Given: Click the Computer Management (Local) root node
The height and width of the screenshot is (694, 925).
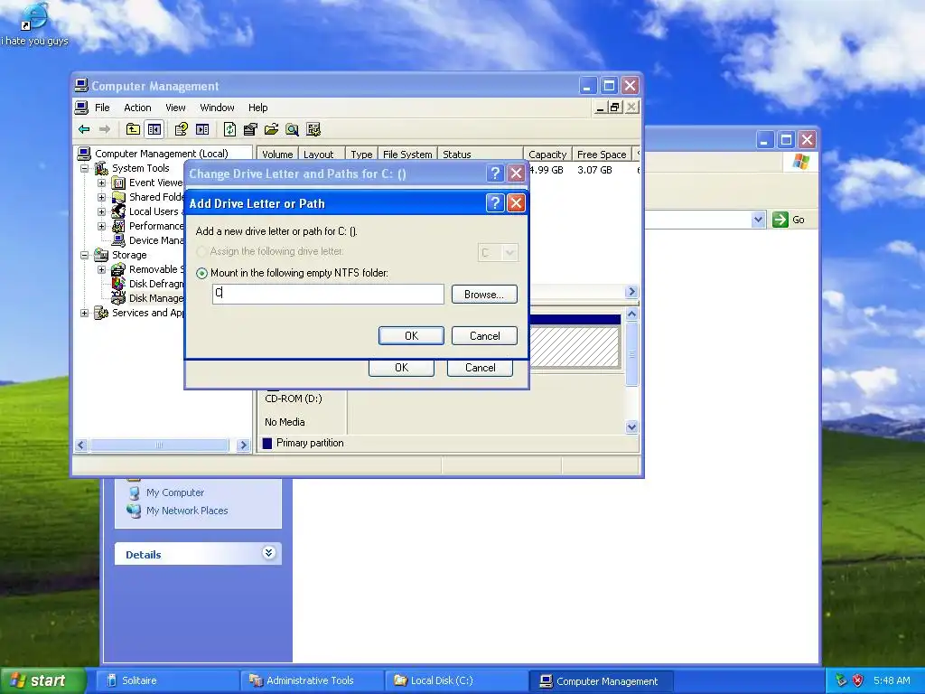Looking at the screenshot, I should click(161, 154).
